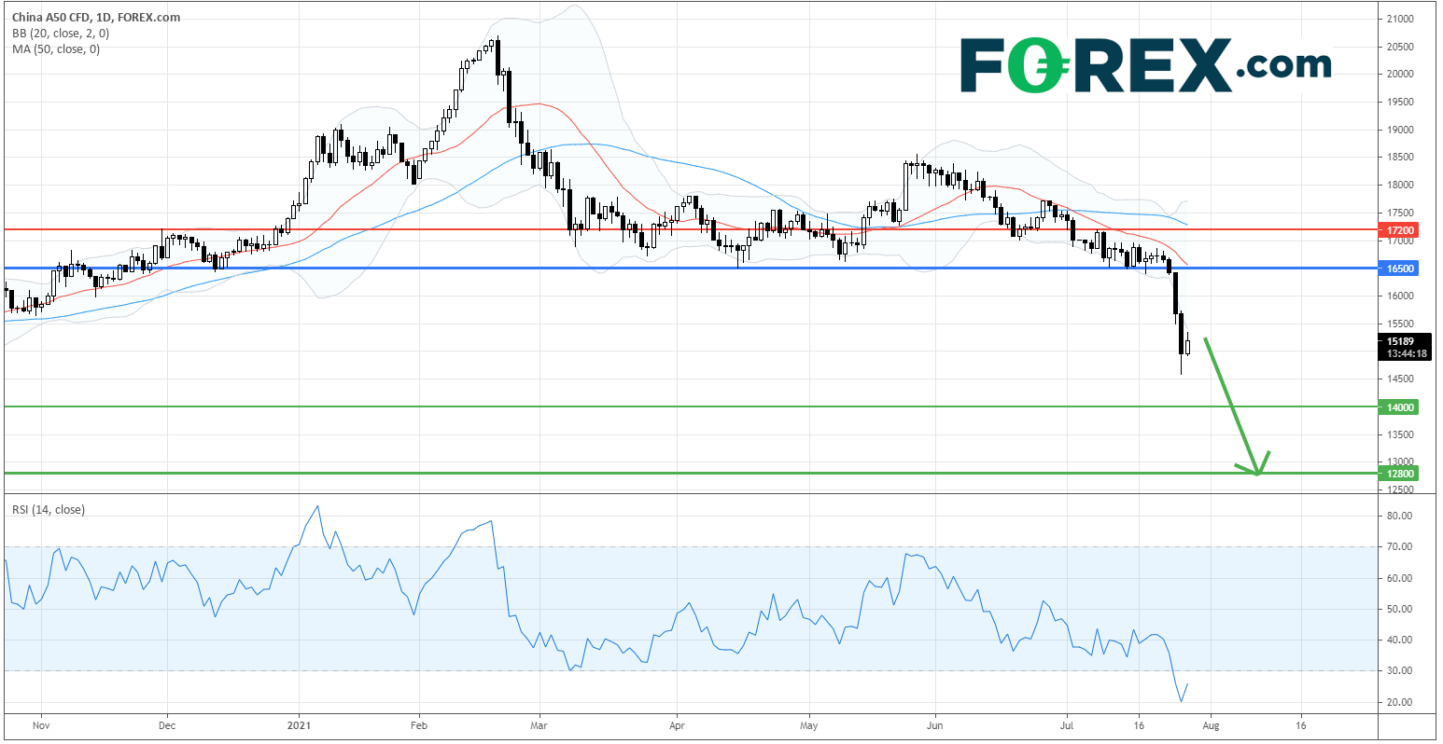Click the black 15189 current price label
The image size is (1443, 744).
point(1399,341)
